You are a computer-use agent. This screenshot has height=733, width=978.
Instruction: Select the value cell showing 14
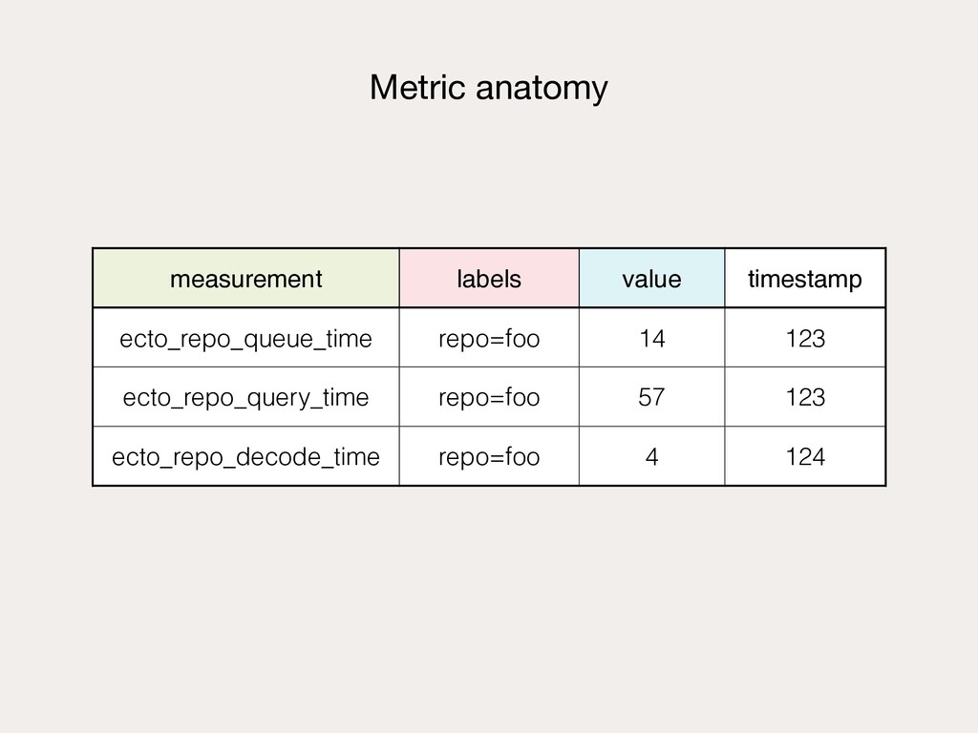coord(651,337)
